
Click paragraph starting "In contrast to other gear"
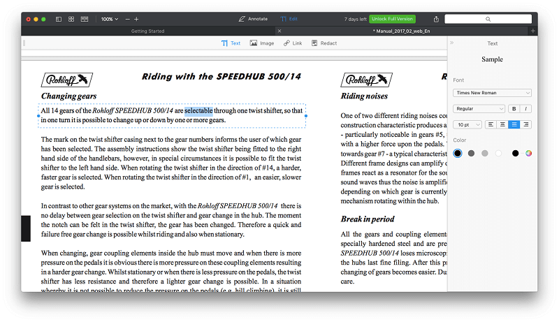[x=171, y=220]
